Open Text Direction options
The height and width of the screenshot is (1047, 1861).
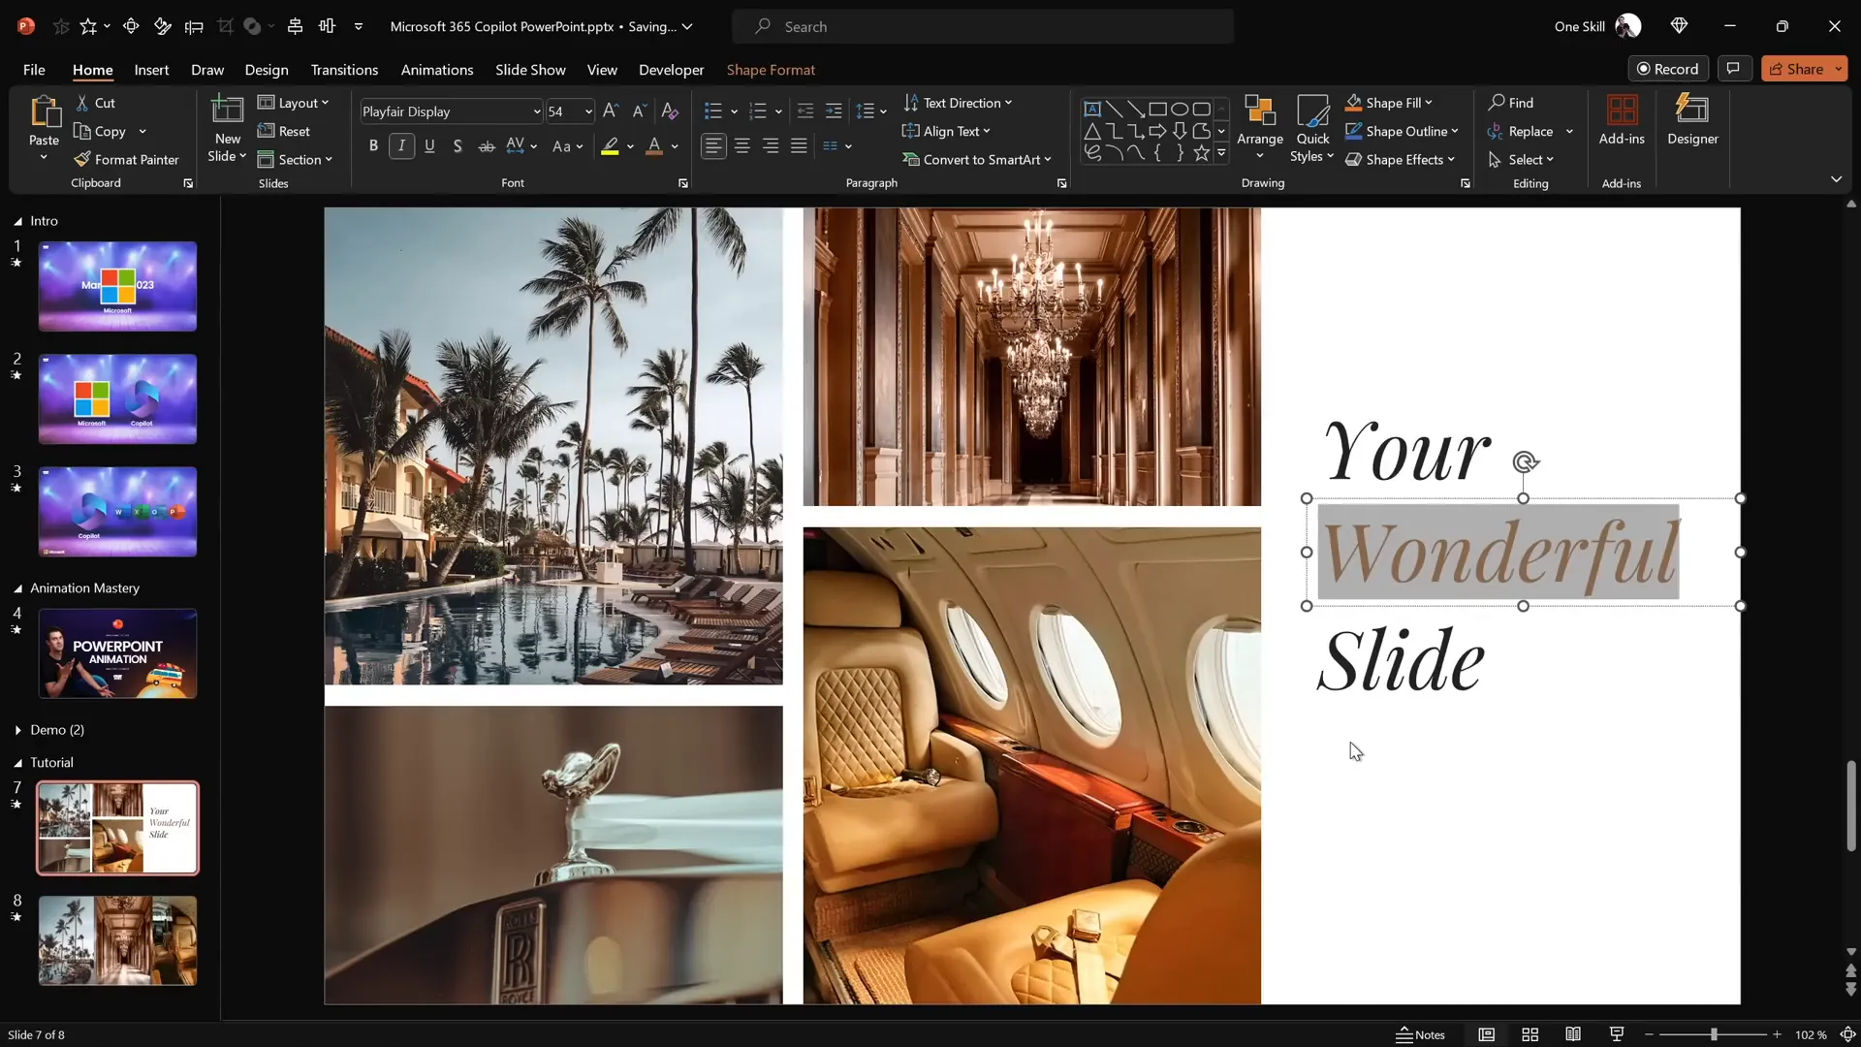pyautogui.click(x=958, y=103)
